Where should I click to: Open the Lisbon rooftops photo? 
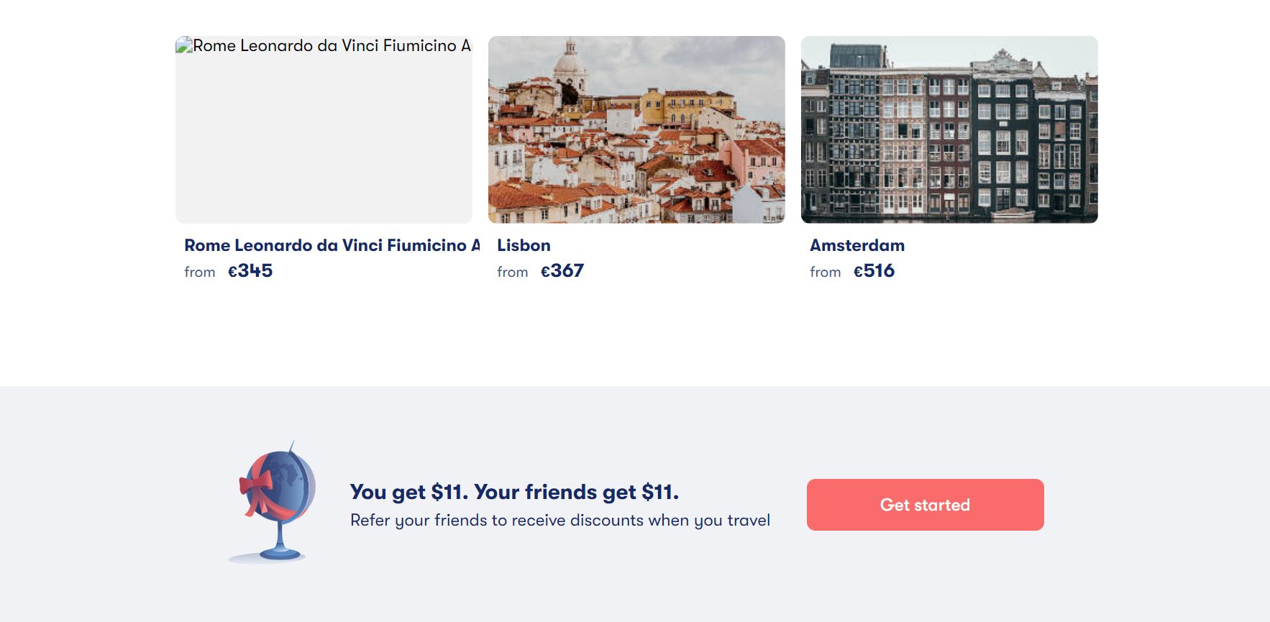[x=636, y=129]
